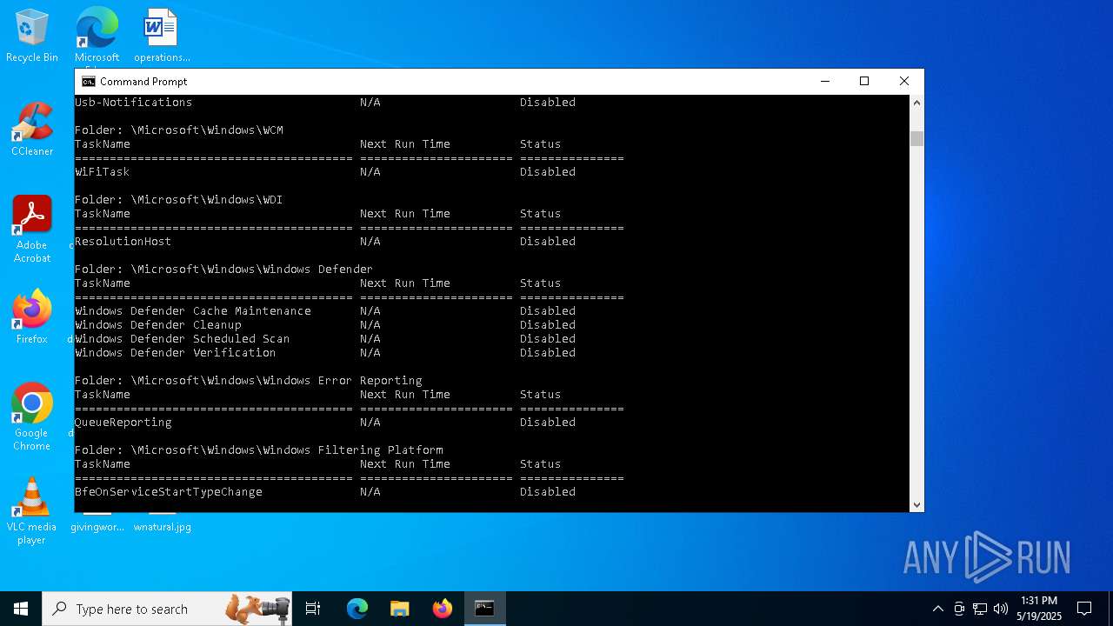This screenshot has height=626, width=1113.
Task: Click the BfeOnServiceStartTypeChange task name
Action: coord(168,492)
